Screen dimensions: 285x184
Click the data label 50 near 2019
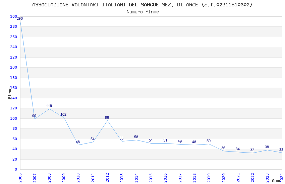pos(209,141)
